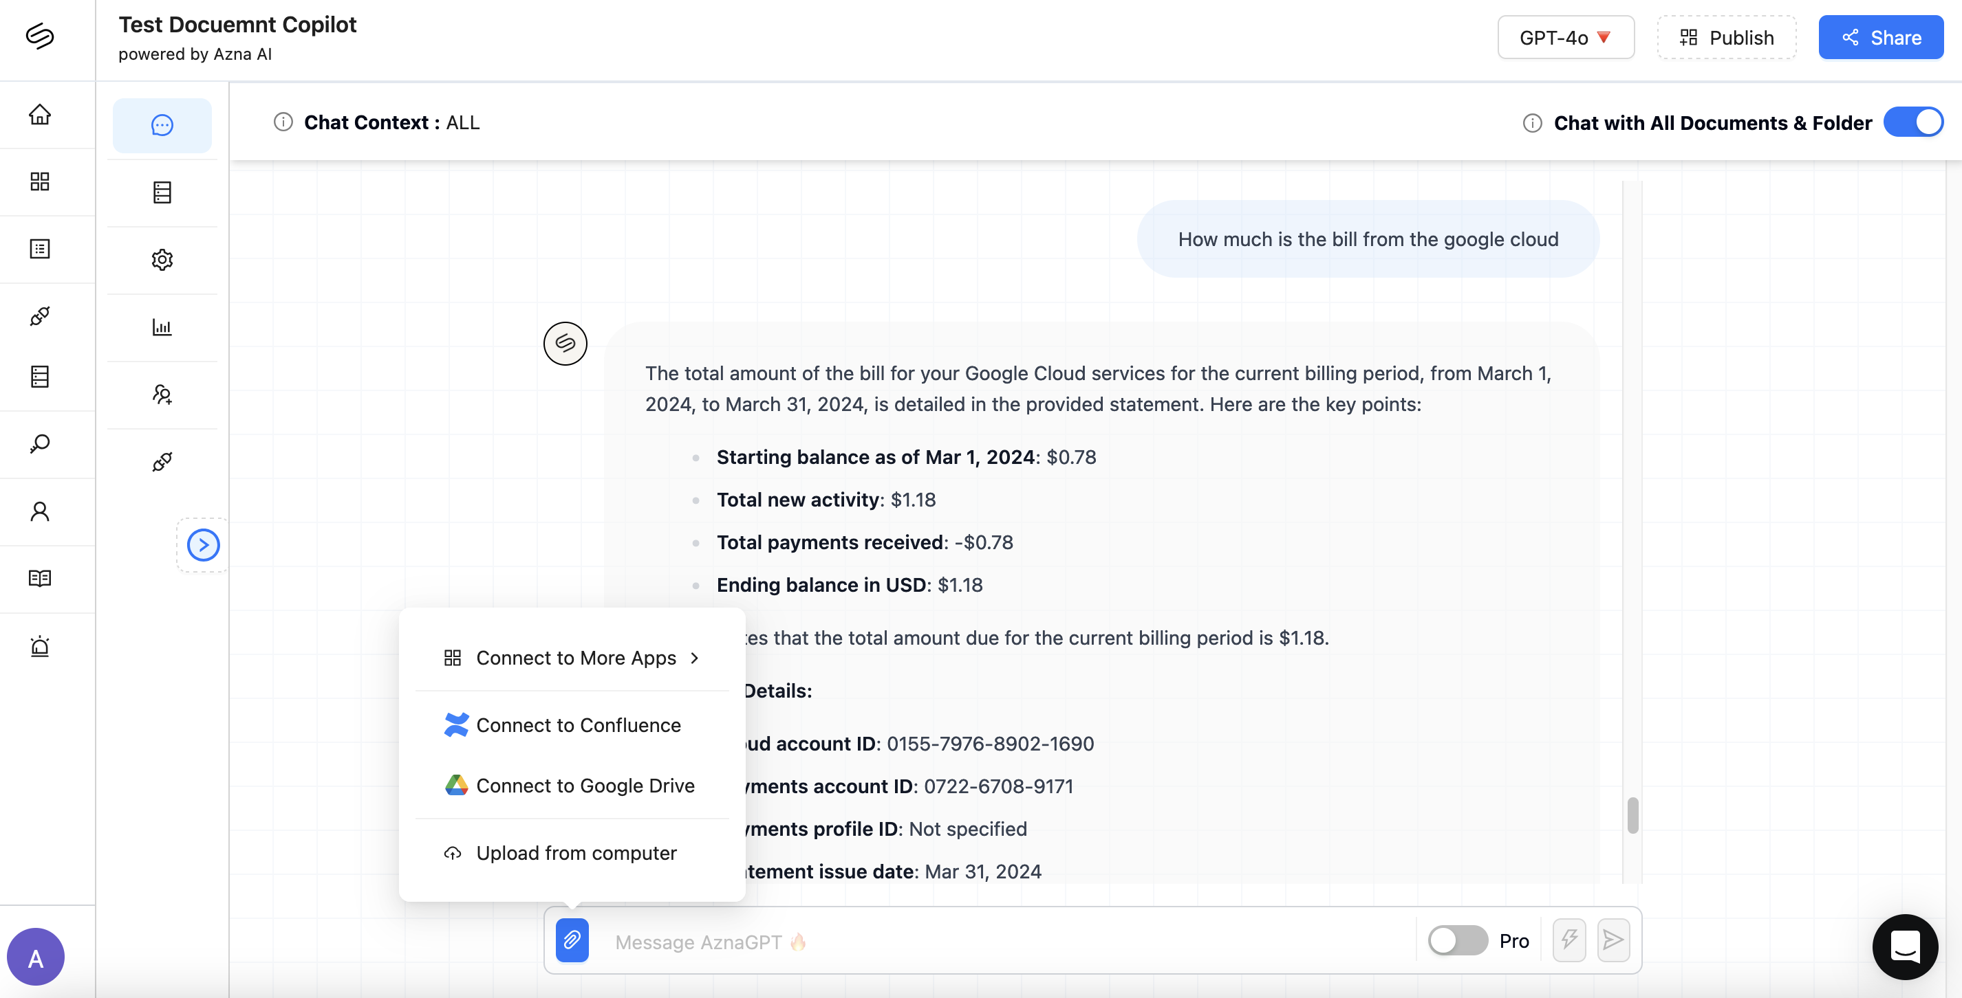Open the chat bubble panel icon
Viewport: 1962px width, 998px height.
pos(162,125)
